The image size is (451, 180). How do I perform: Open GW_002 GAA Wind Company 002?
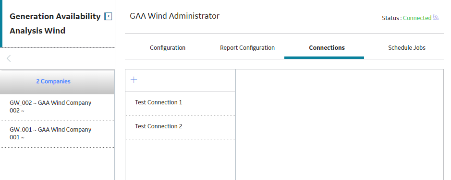[57, 107]
